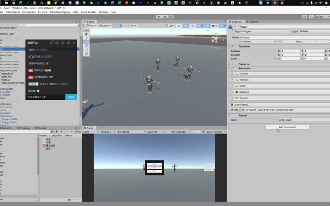Open Play Focused dropdown
The width and height of the screenshot is (330, 206).
(x=180, y=132)
